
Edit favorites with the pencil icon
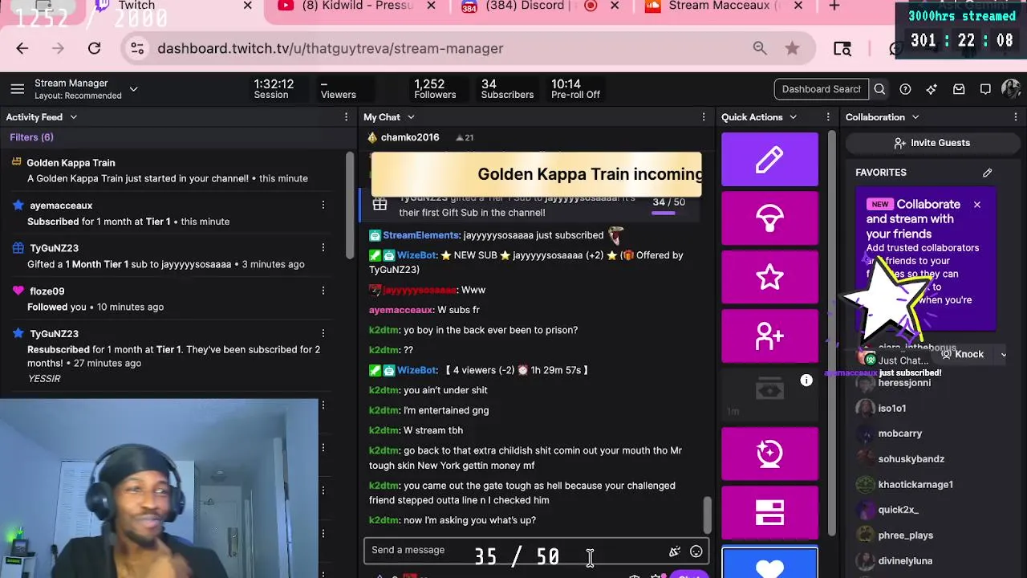coord(988,173)
